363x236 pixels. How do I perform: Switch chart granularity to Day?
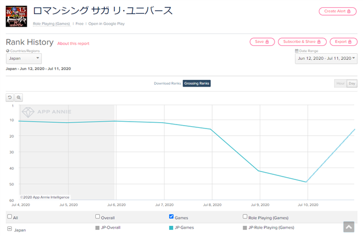(352, 83)
